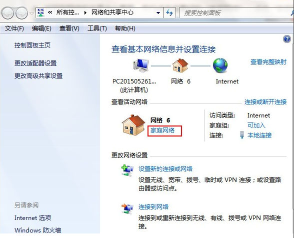Viewport: 294px width, 238px height.
Task: Click the refresh arrows icon beside address bar
Action: click(169, 13)
